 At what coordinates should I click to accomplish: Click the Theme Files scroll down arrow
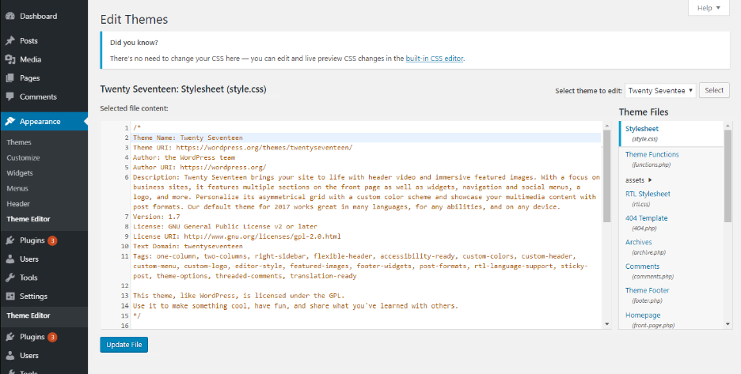click(x=728, y=324)
